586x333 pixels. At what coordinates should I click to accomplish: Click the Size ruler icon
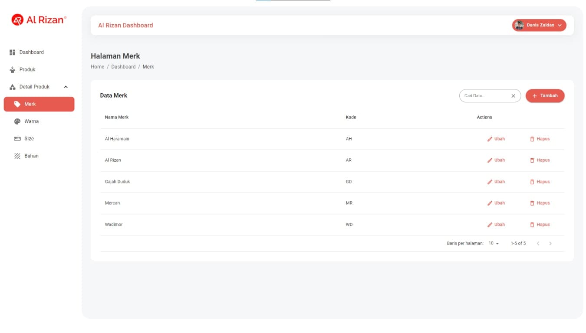17,139
